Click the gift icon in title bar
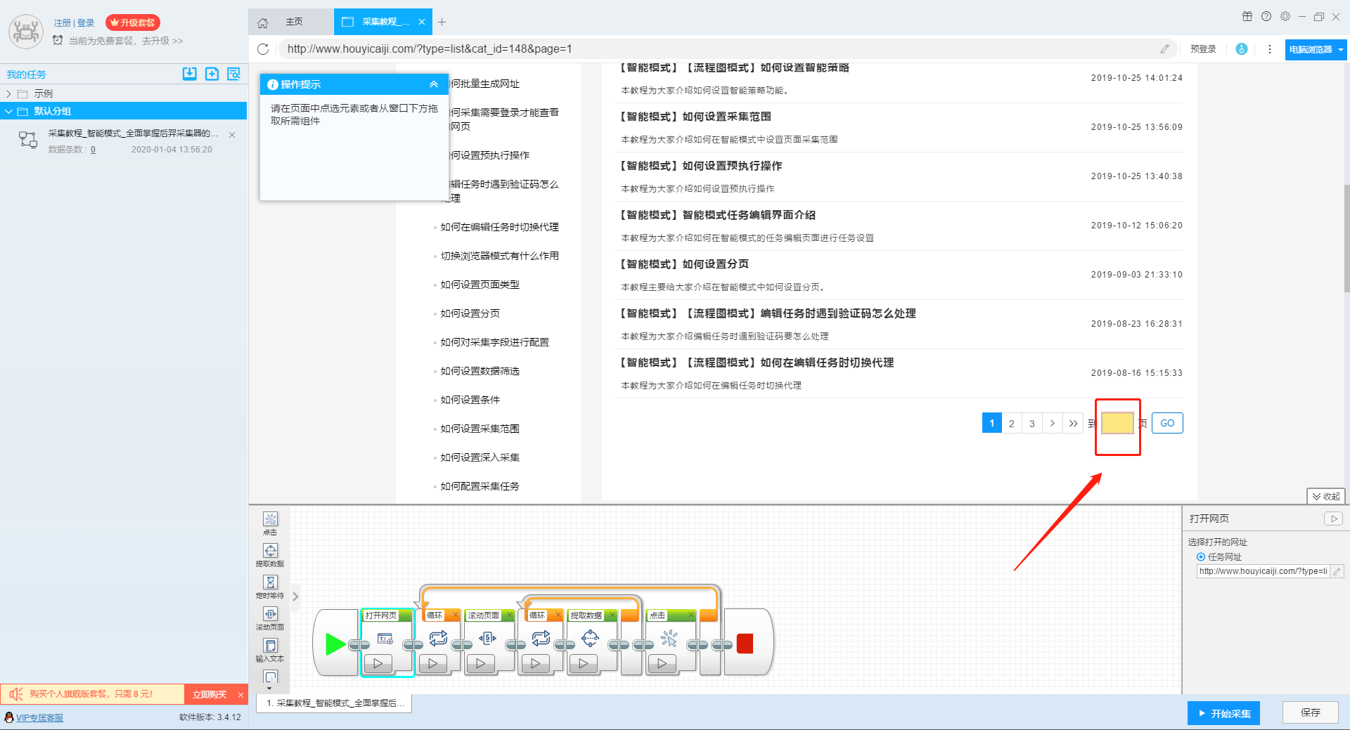Image resolution: width=1350 pixels, height=730 pixels. tap(1247, 16)
